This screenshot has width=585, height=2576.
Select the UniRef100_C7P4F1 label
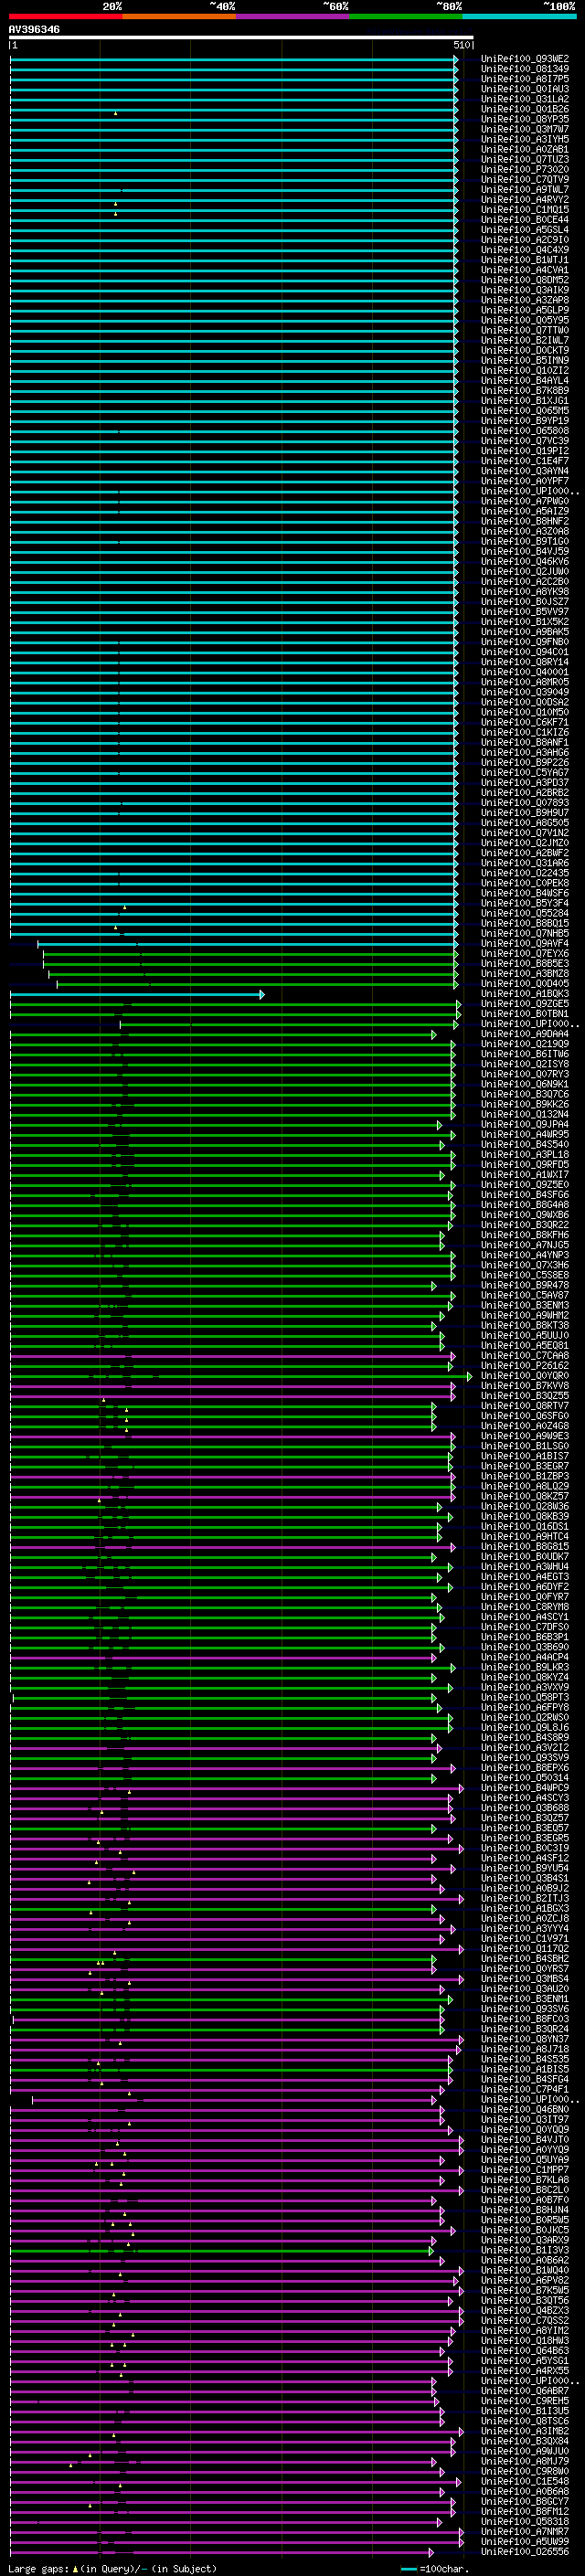pos(525,2089)
